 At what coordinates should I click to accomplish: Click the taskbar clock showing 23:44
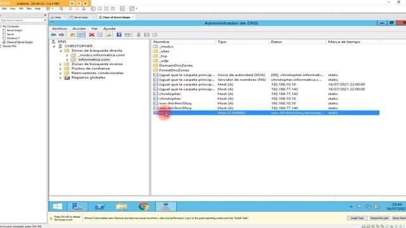pyautogui.click(x=396, y=206)
